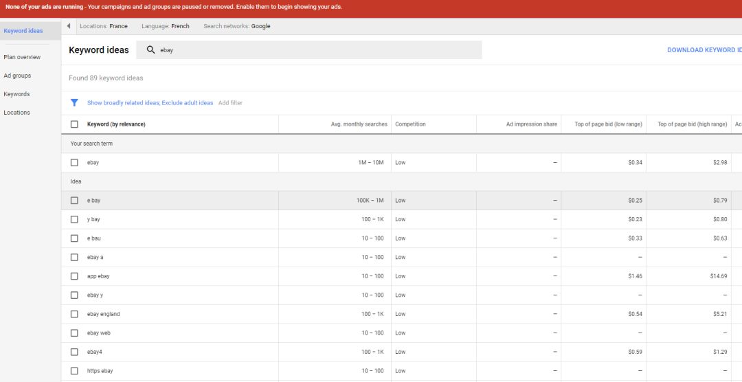Check the 'ebay england' row checkbox

74,314
